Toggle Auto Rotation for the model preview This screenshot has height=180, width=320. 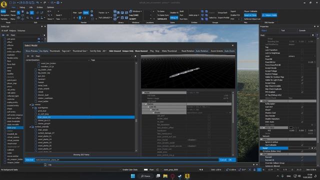(x=202, y=51)
